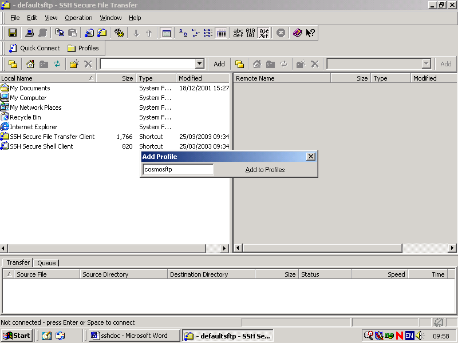458x343 pixels.
Task: Click Add to Profiles button
Action: (x=265, y=170)
